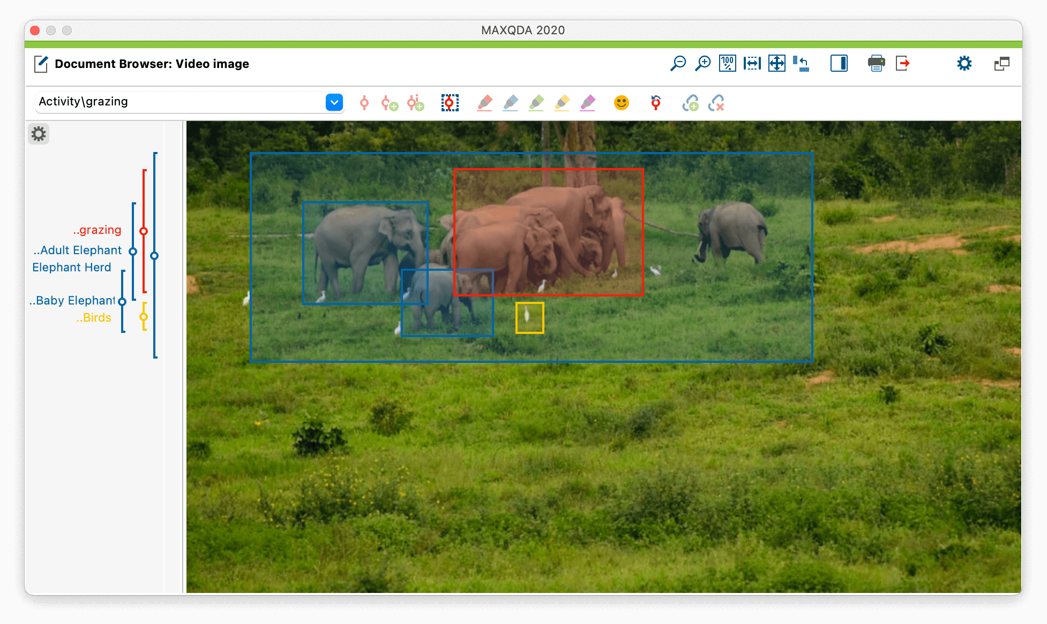Export the document using the red arrow icon
Viewport: 1047px width, 624px height.
(x=903, y=64)
